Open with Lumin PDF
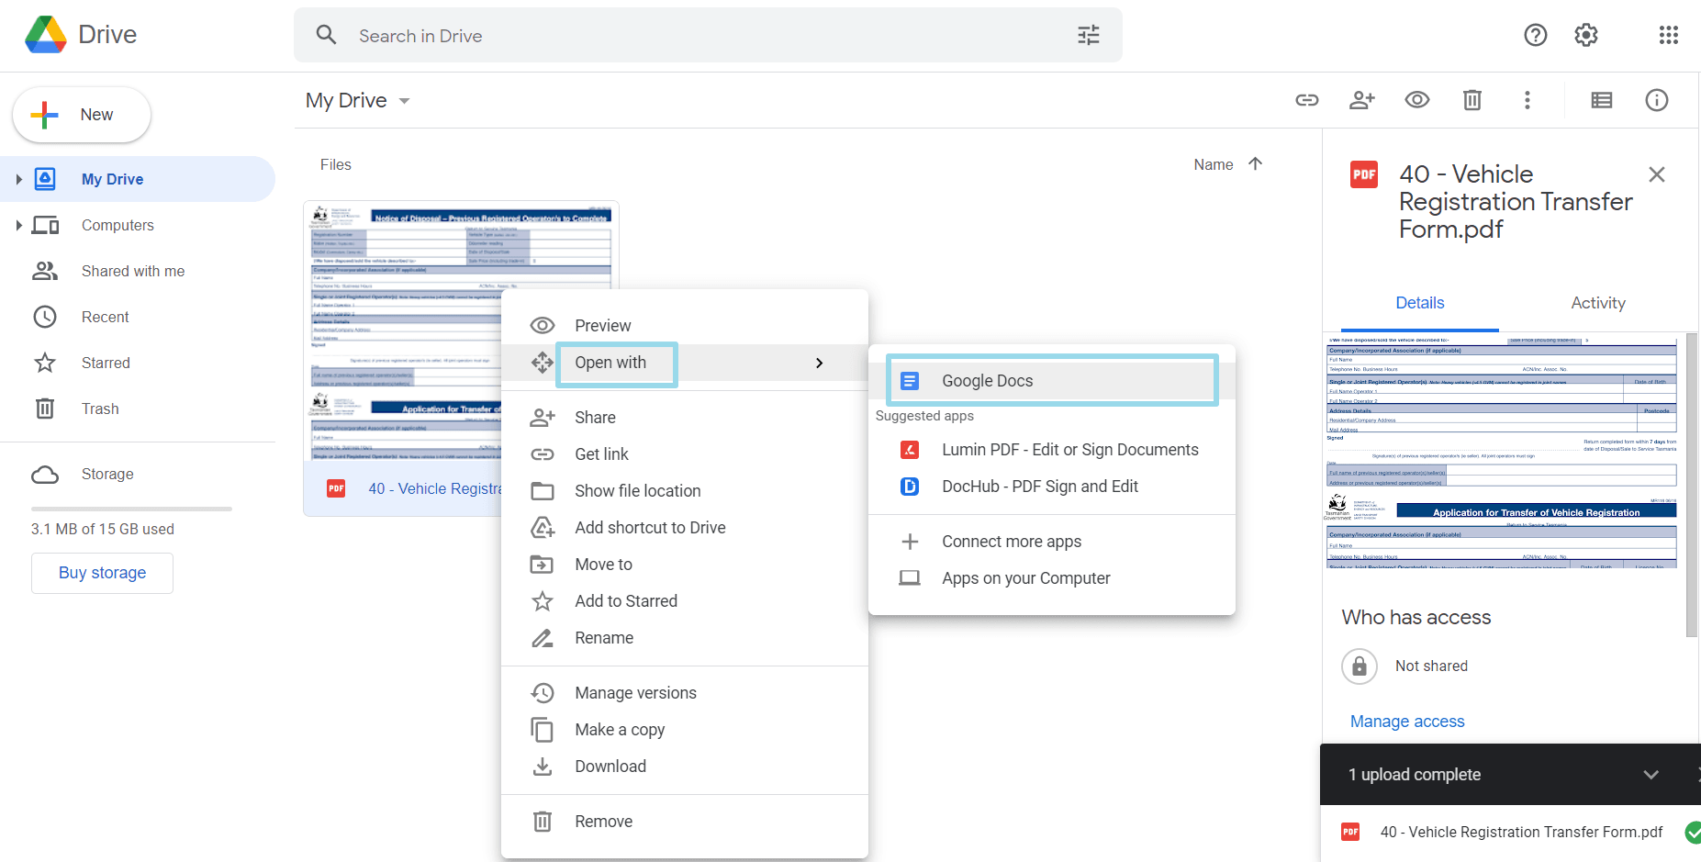 (1052, 450)
